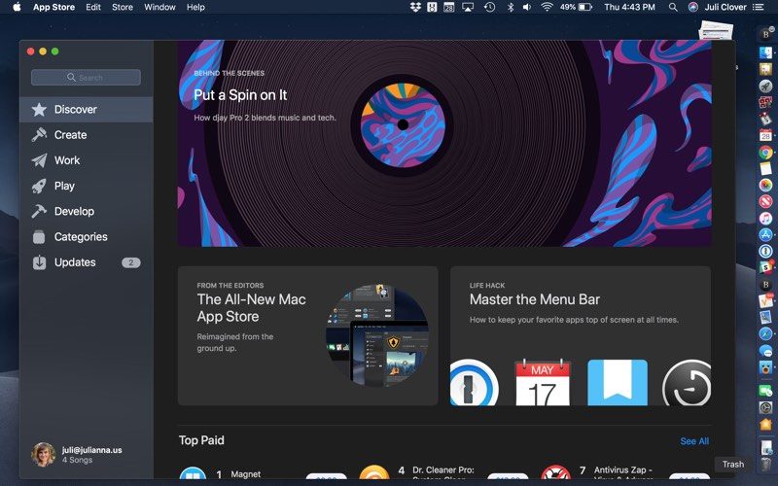
Task: Click the 1Password icon in Menu Bar card
Action: (474, 382)
